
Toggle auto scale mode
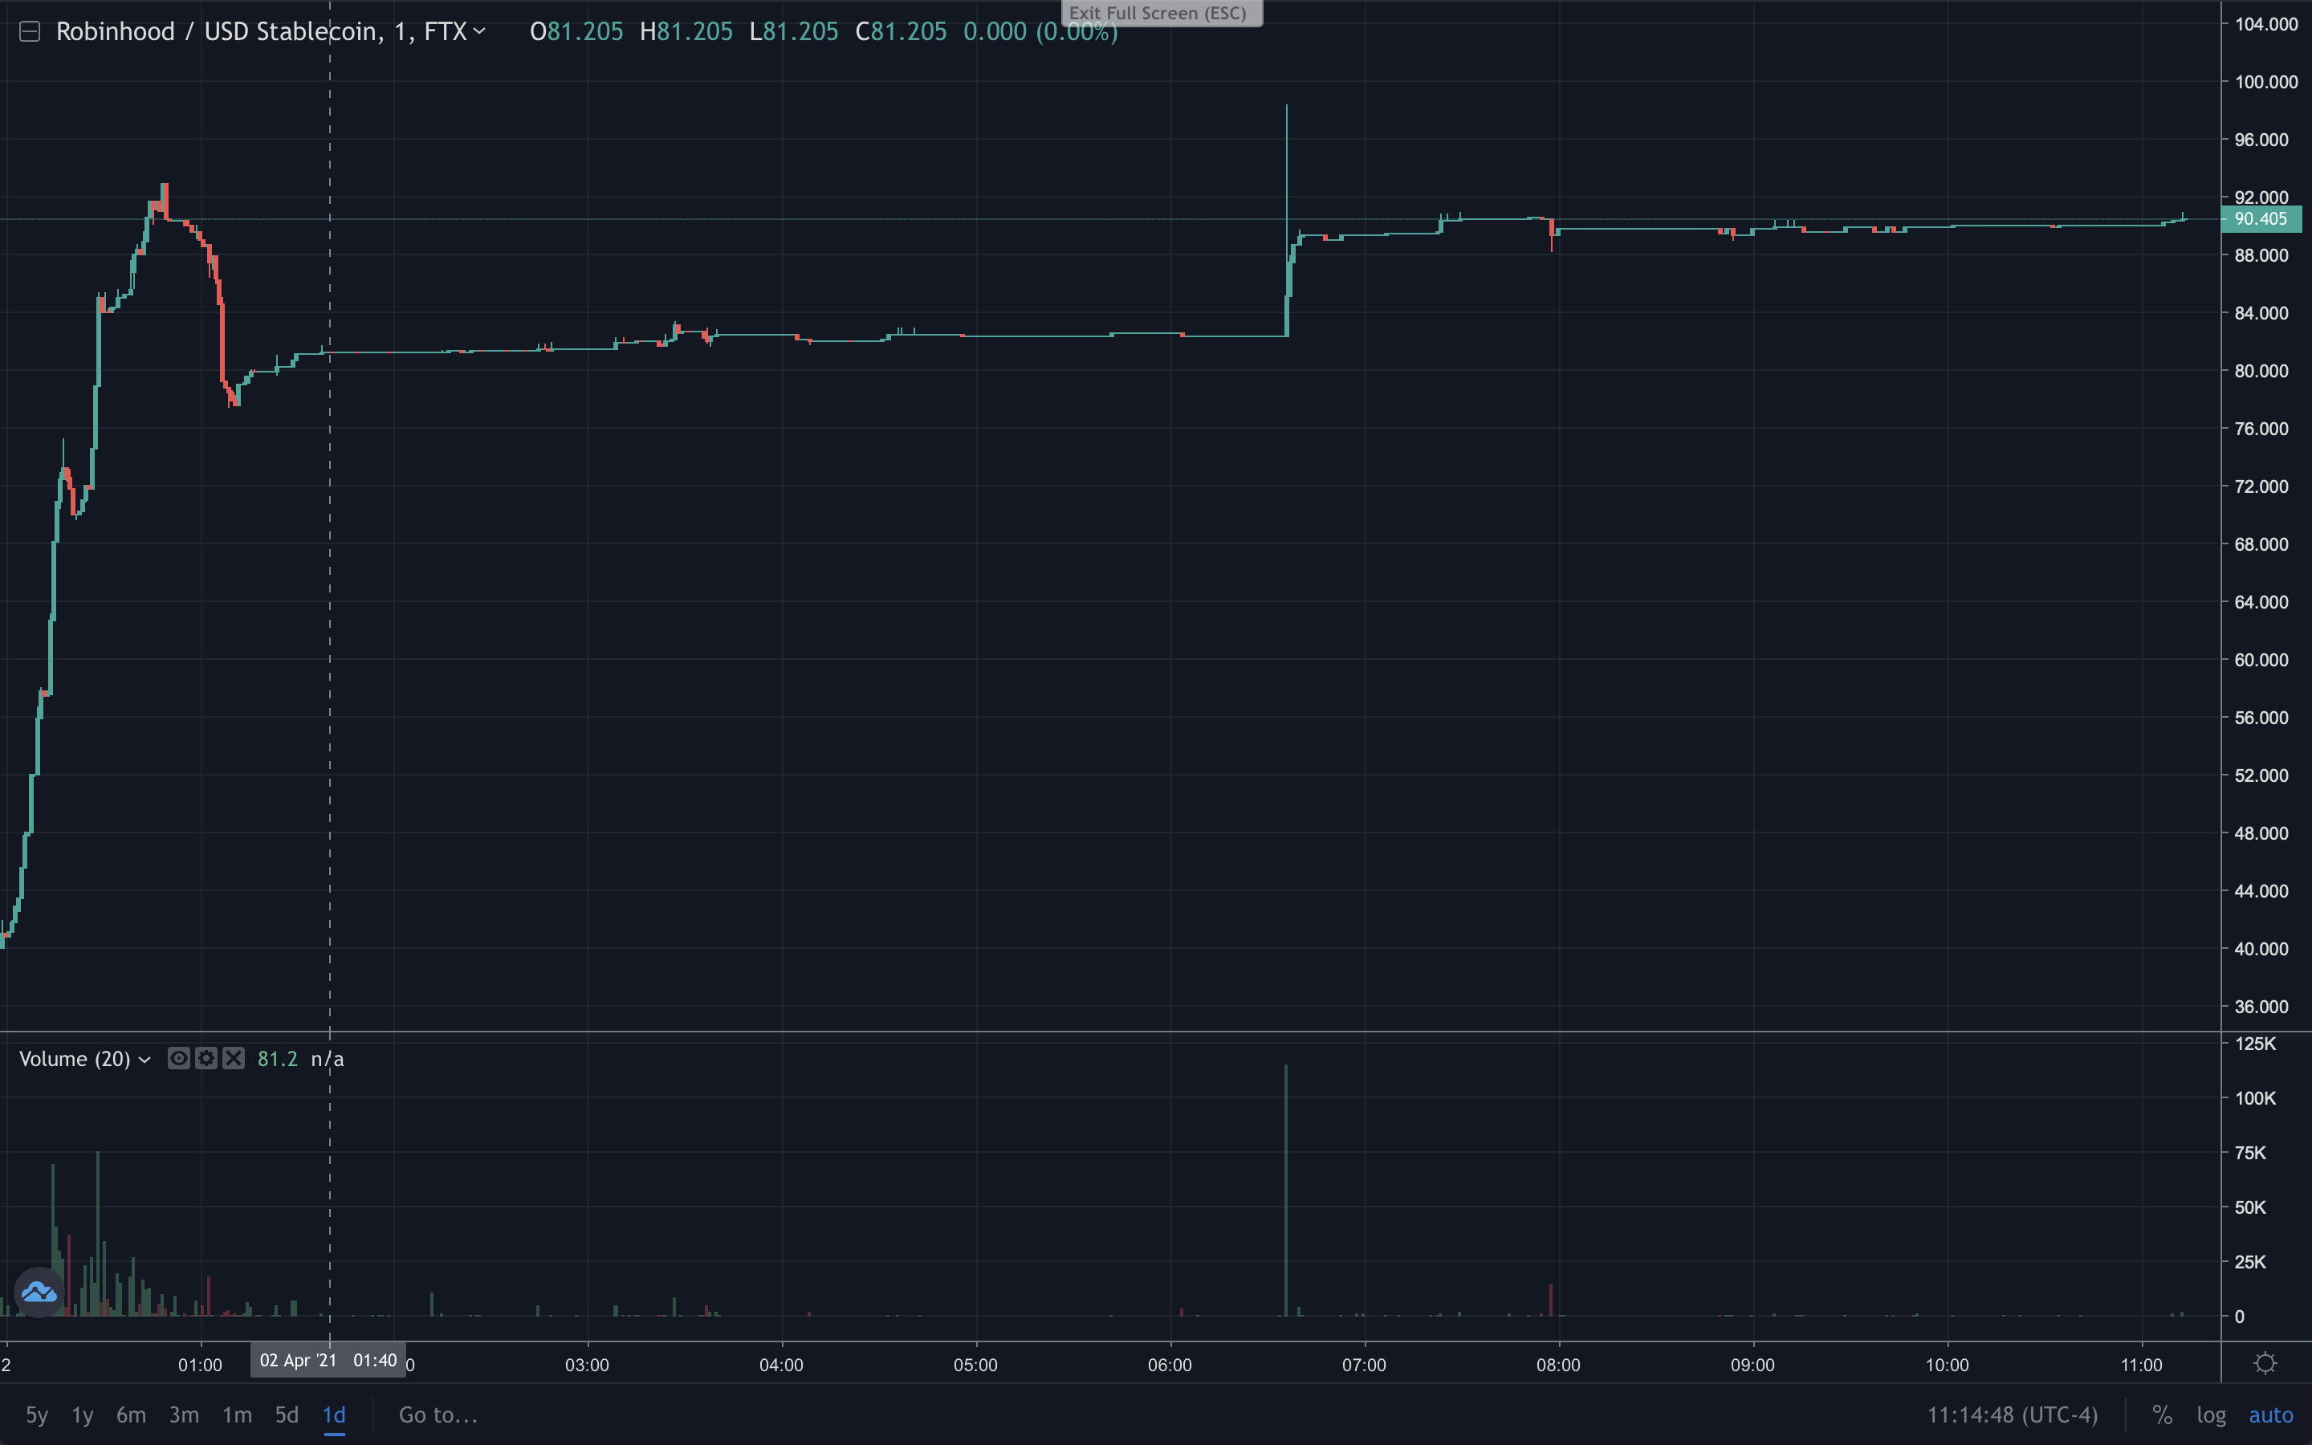2271,1414
